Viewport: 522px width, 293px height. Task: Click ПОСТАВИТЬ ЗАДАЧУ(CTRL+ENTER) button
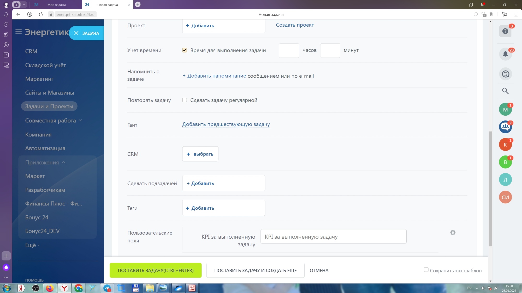156,270
